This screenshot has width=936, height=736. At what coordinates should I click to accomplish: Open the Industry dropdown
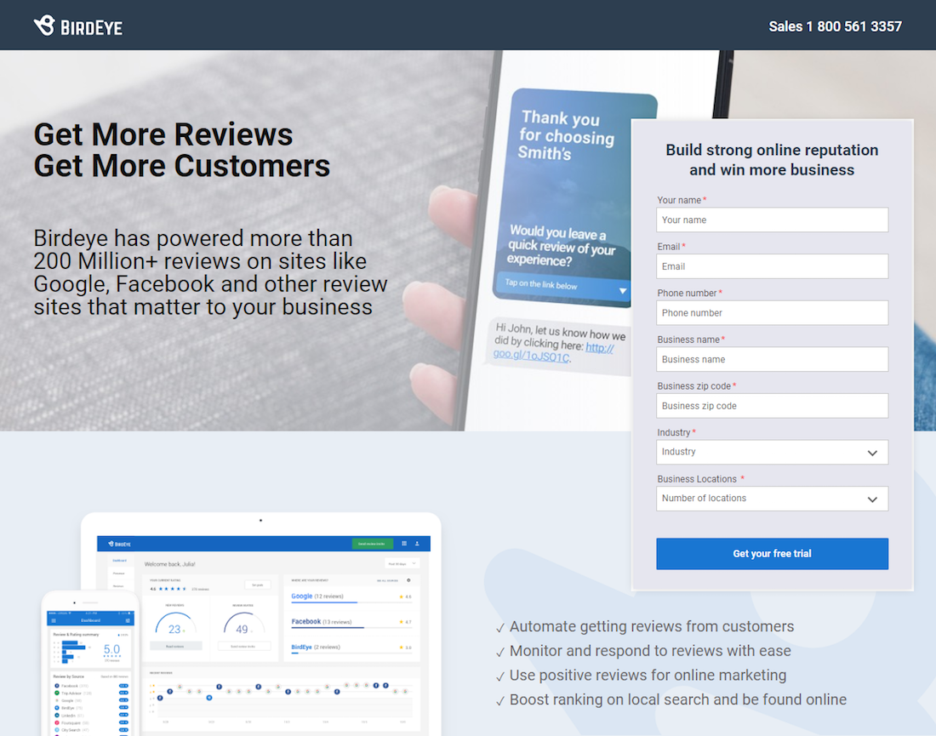click(x=772, y=452)
